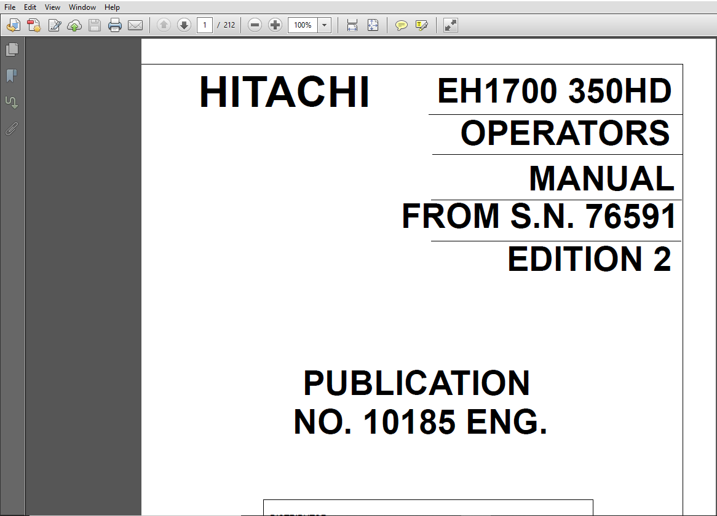717x516 pixels.
Task: Click the Fit Full Page icon
Action: [x=373, y=25]
